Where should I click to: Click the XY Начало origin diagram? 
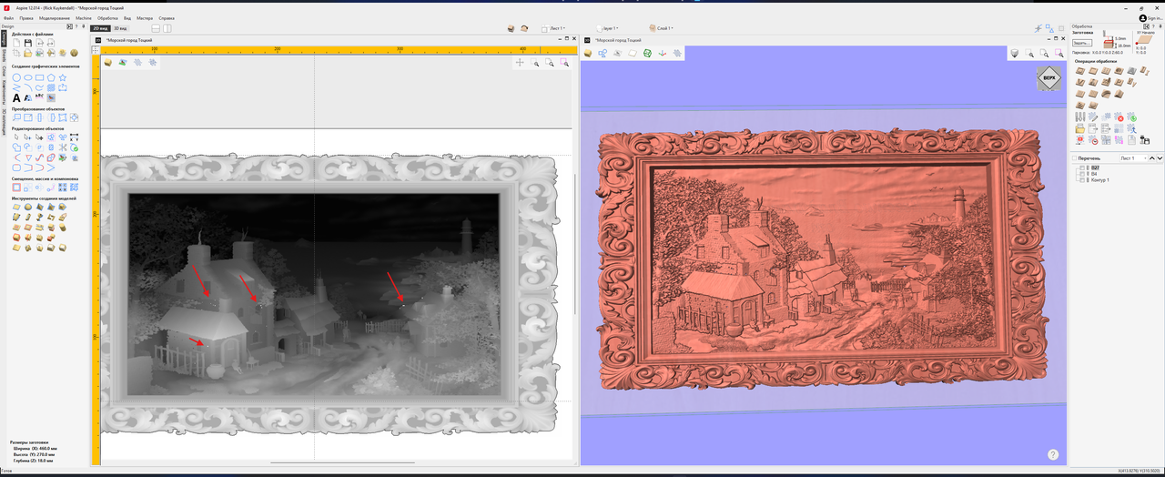(x=1146, y=41)
